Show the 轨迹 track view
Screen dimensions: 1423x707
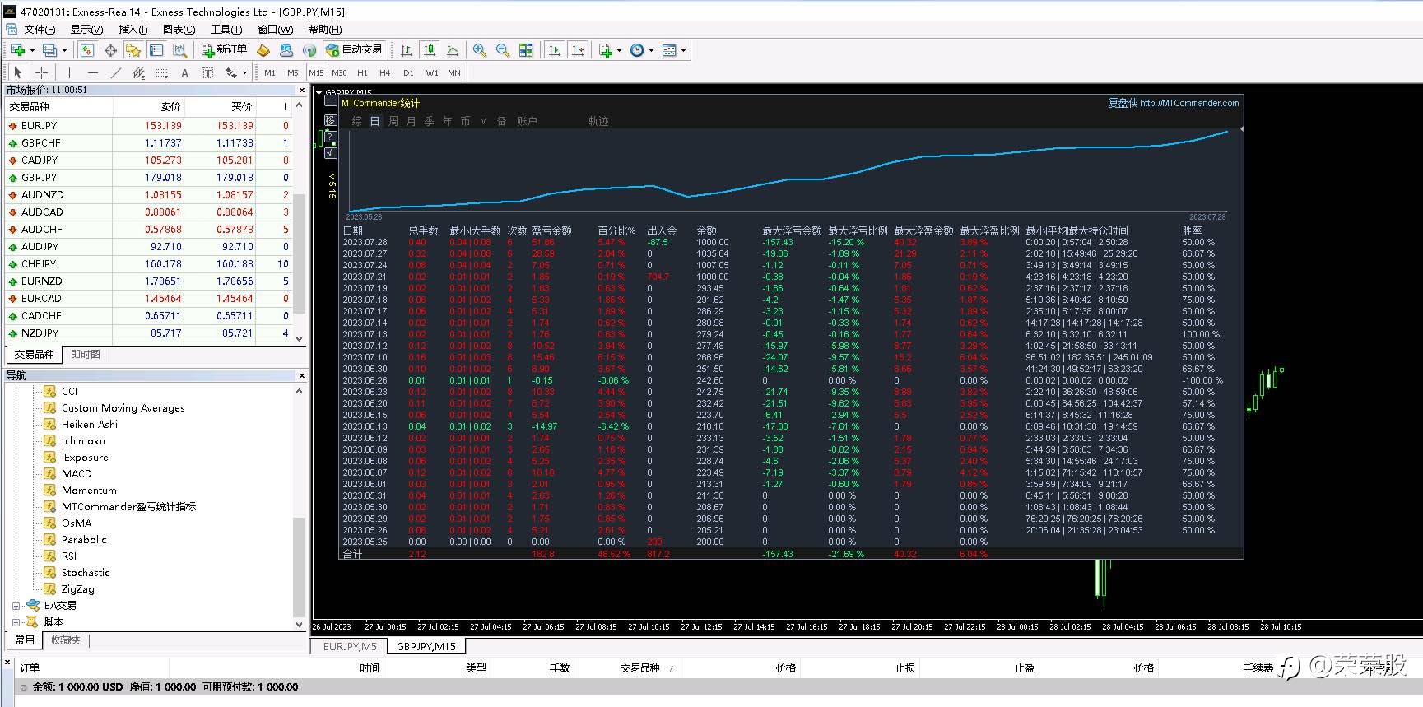pos(598,121)
